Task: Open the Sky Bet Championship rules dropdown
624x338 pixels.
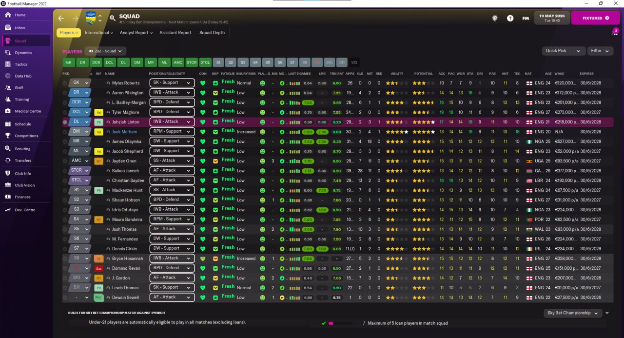Action: pos(573,313)
